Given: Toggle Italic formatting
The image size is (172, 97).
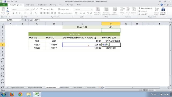Looking at the screenshot, I should (16, 13).
